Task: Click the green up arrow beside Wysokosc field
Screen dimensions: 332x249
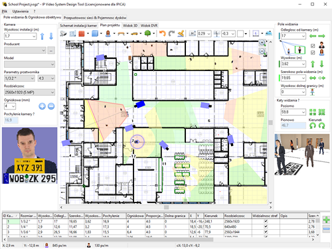Action: coord(313,64)
